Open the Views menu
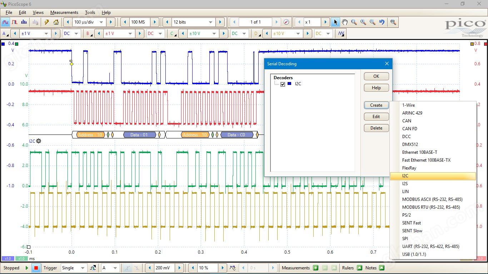Viewport: 488px width, 274px height. [38, 12]
